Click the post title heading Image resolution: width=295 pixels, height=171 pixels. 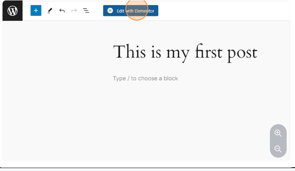(x=185, y=53)
